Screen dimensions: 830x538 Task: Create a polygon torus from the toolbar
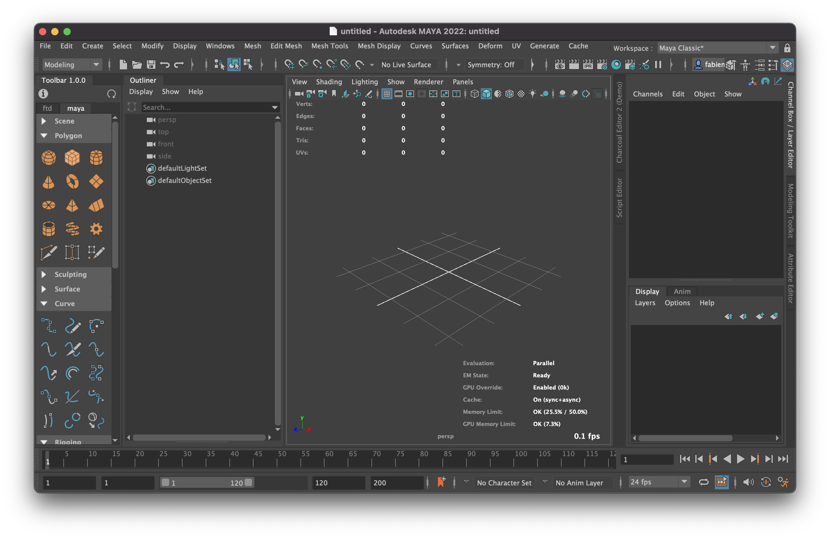coord(72,181)
